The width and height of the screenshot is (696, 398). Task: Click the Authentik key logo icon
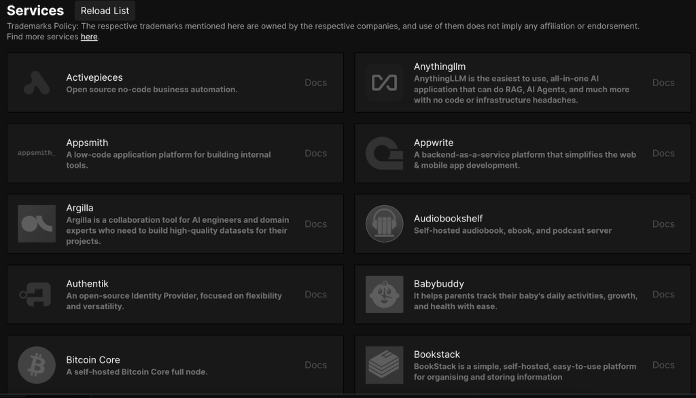click(37, 294)
